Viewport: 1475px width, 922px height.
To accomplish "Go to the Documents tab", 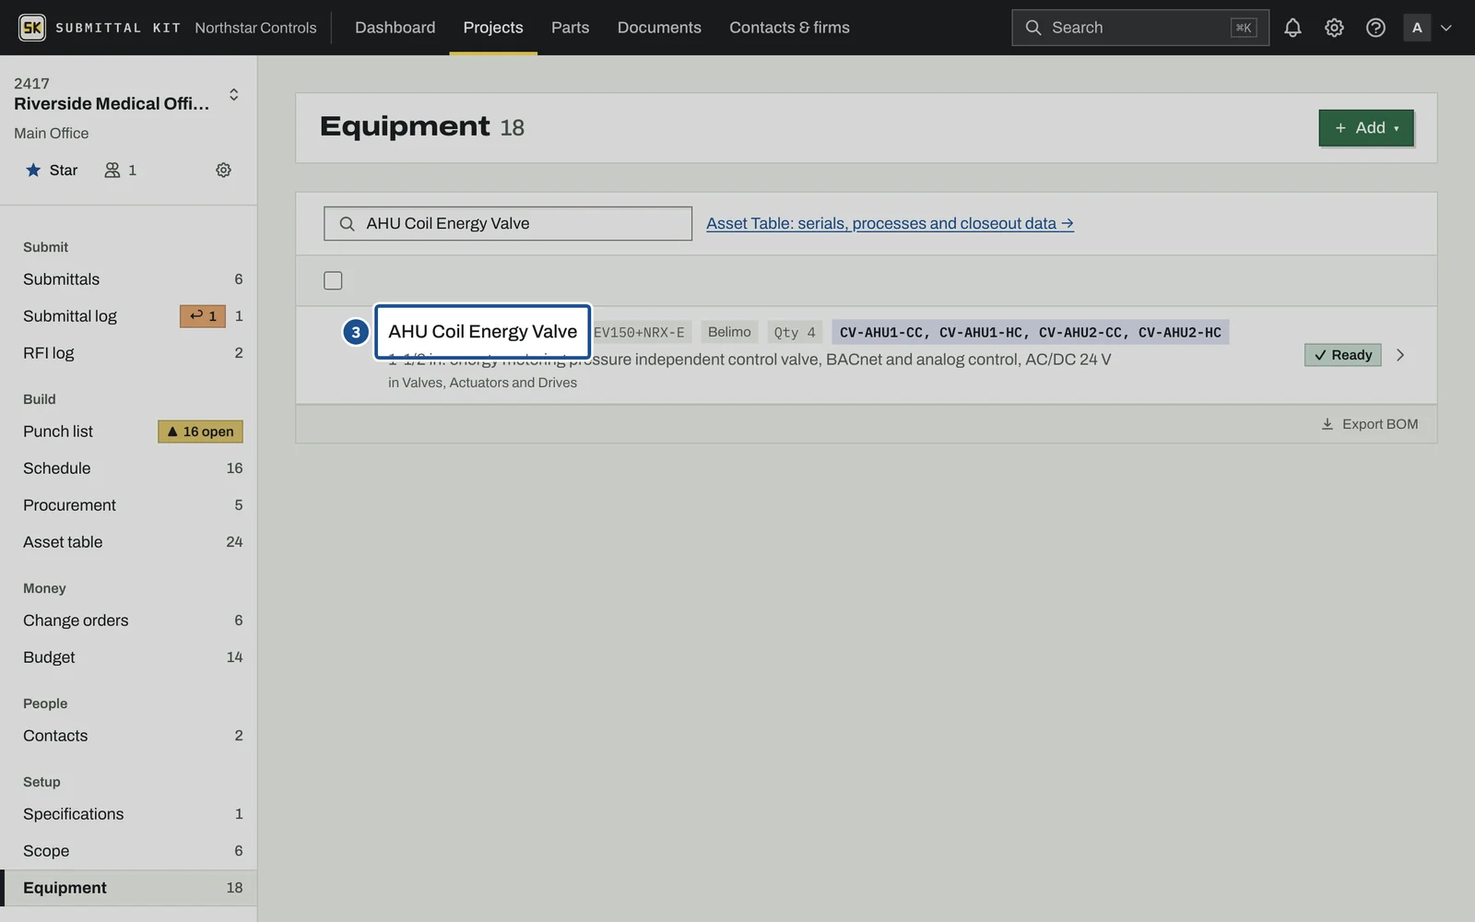I will coord(659,28).
